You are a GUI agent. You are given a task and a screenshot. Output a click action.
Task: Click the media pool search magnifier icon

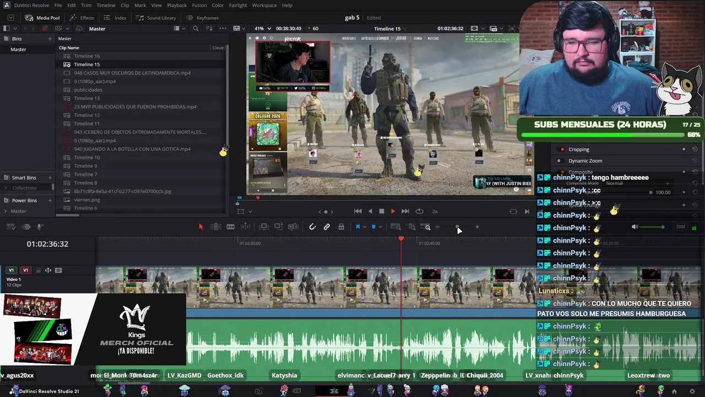click(x=196, y=29)
